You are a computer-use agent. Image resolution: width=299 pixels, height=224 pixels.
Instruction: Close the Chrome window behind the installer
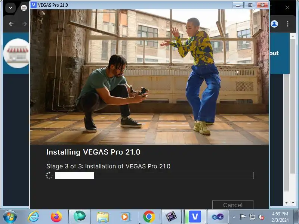(x=287, y=7)
